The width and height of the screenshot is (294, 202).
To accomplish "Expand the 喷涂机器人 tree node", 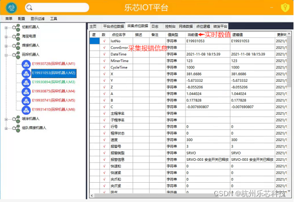I will coord(6,119).
